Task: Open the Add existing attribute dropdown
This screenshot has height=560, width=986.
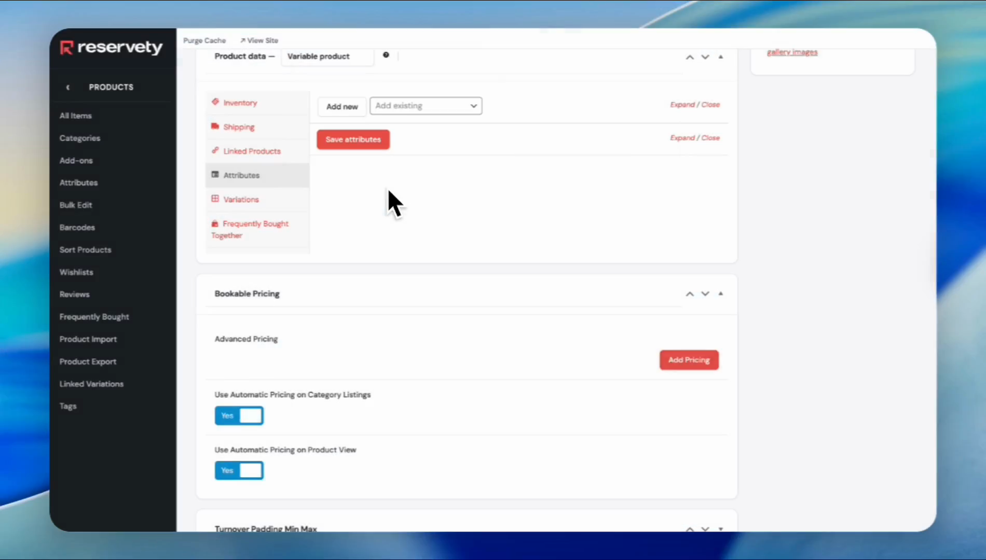Action: click(426, 106)
